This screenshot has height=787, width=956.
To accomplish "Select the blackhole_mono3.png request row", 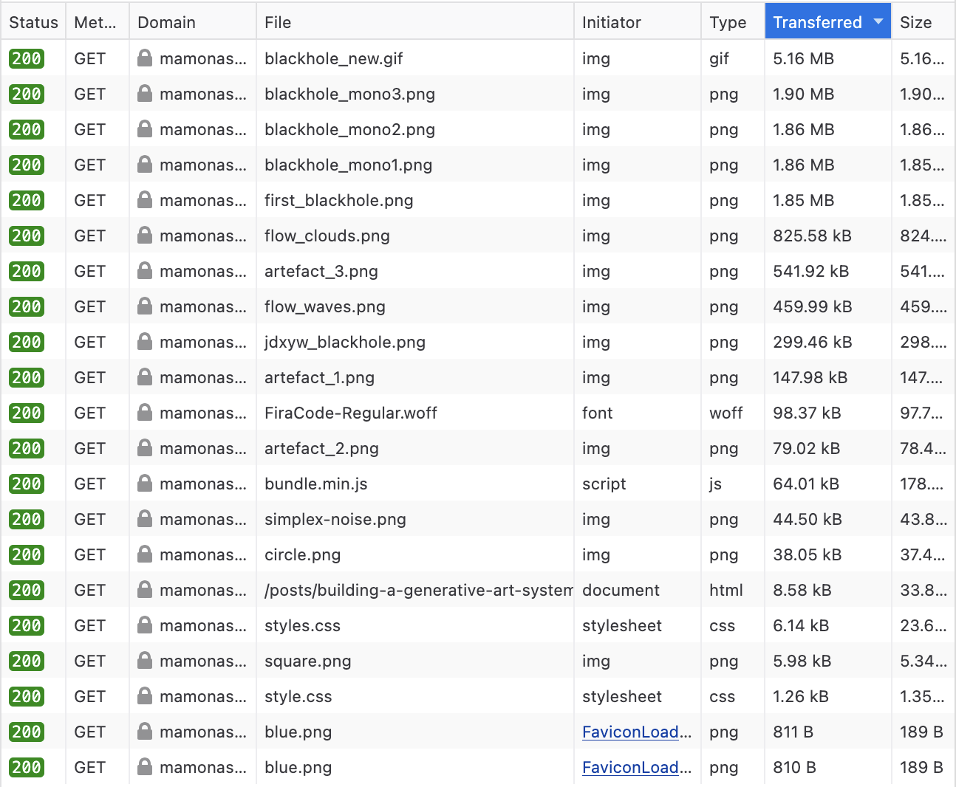I will 349,94.
